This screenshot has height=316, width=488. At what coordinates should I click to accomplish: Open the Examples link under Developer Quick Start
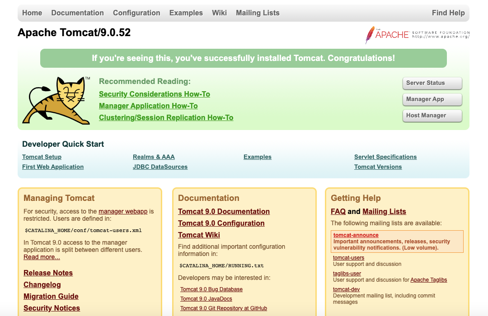click(x=258, y=157)
